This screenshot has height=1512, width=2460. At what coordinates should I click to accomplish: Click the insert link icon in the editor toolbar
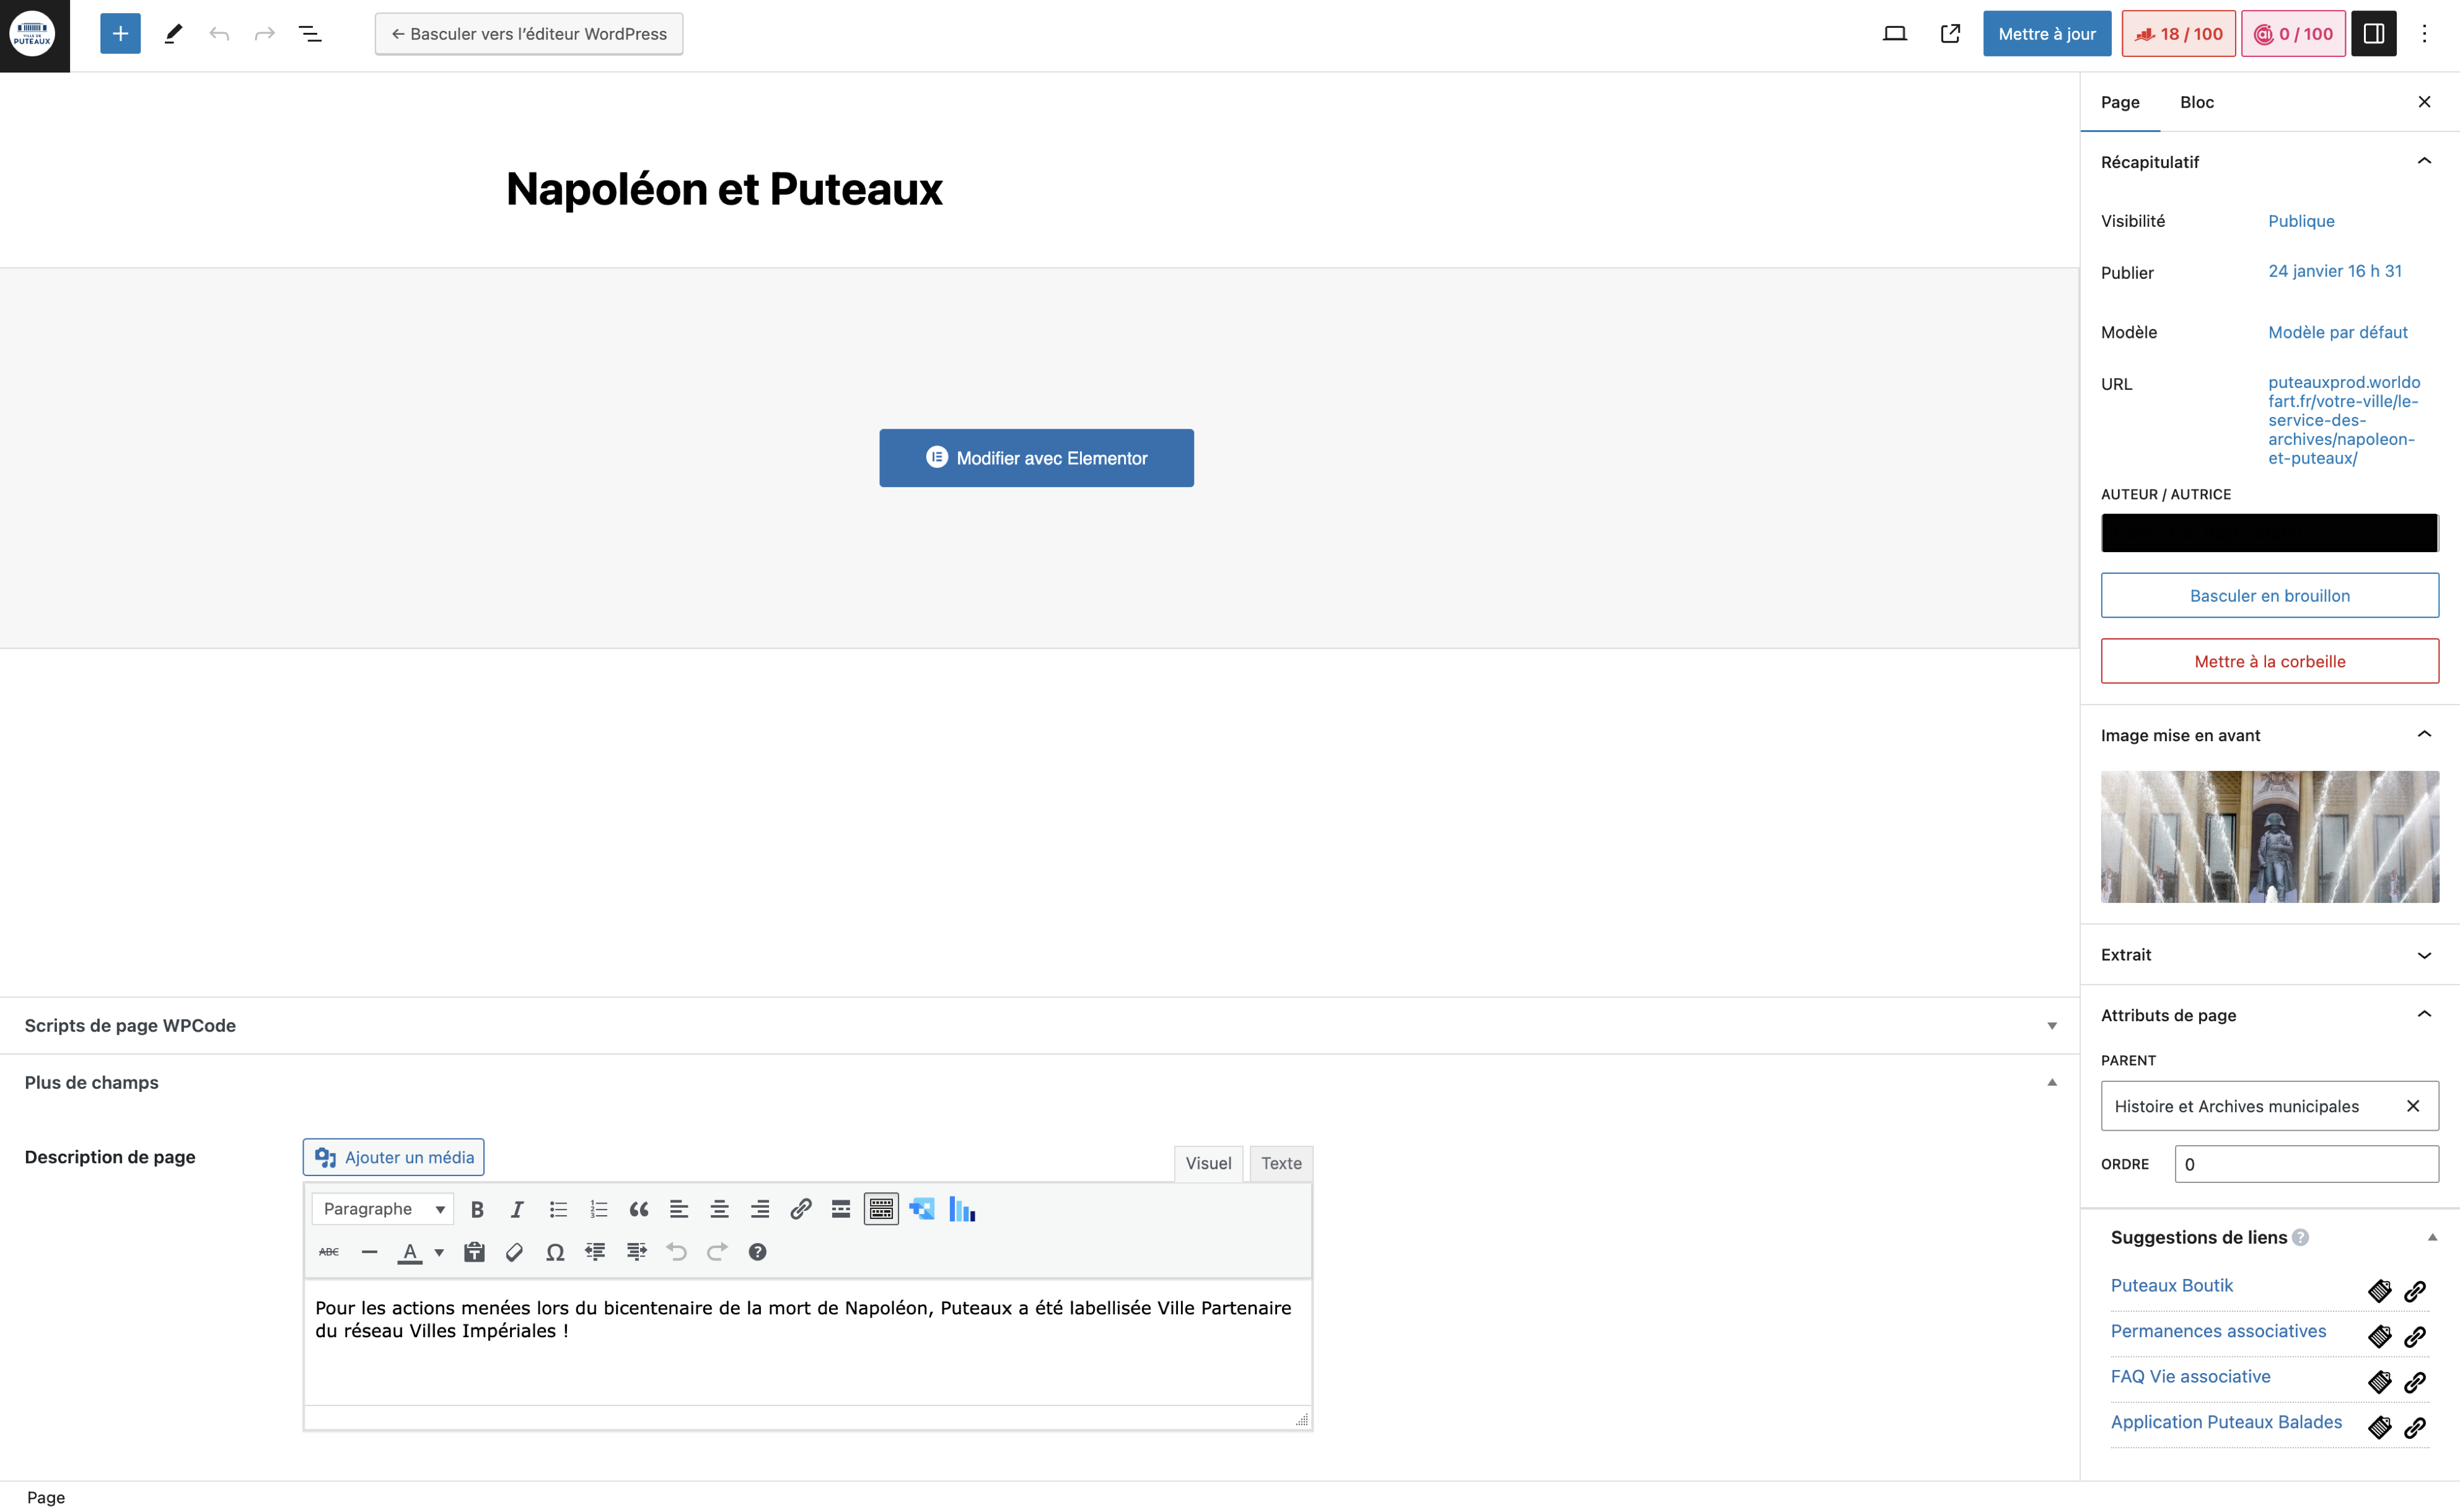point(800,1209)
